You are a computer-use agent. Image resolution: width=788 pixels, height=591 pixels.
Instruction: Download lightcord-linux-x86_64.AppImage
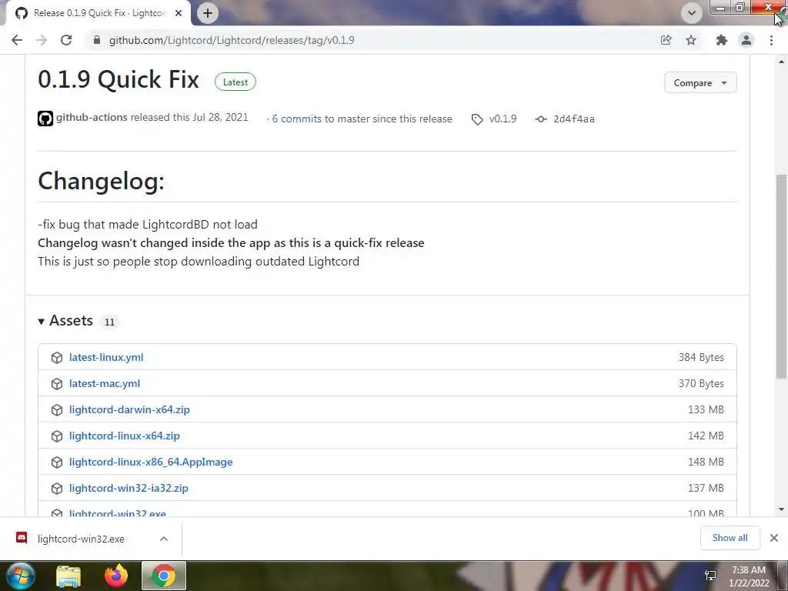pos(151,462)
